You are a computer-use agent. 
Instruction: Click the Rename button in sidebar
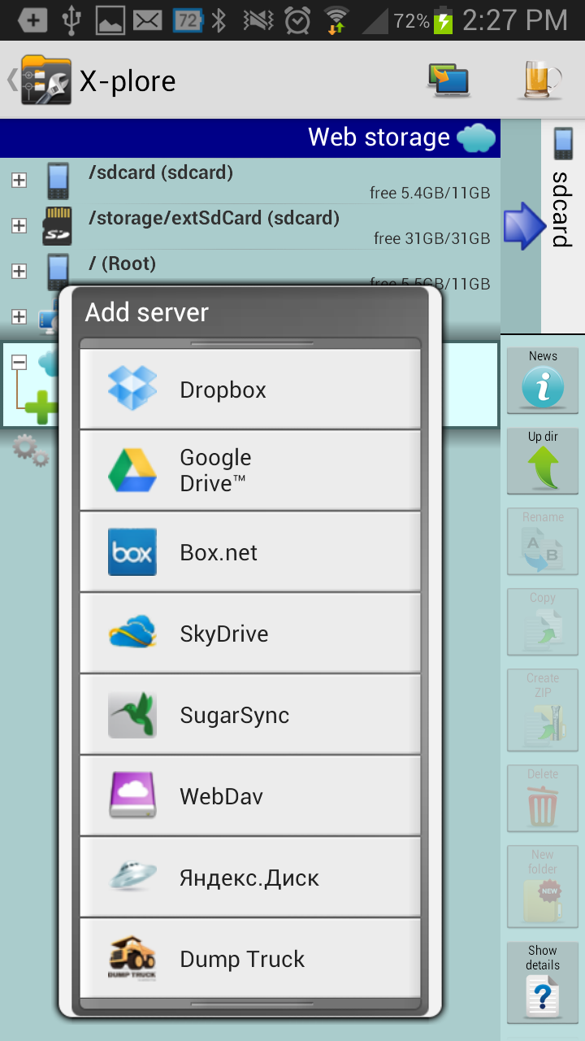pyautogui.click(x=543, y=542)
